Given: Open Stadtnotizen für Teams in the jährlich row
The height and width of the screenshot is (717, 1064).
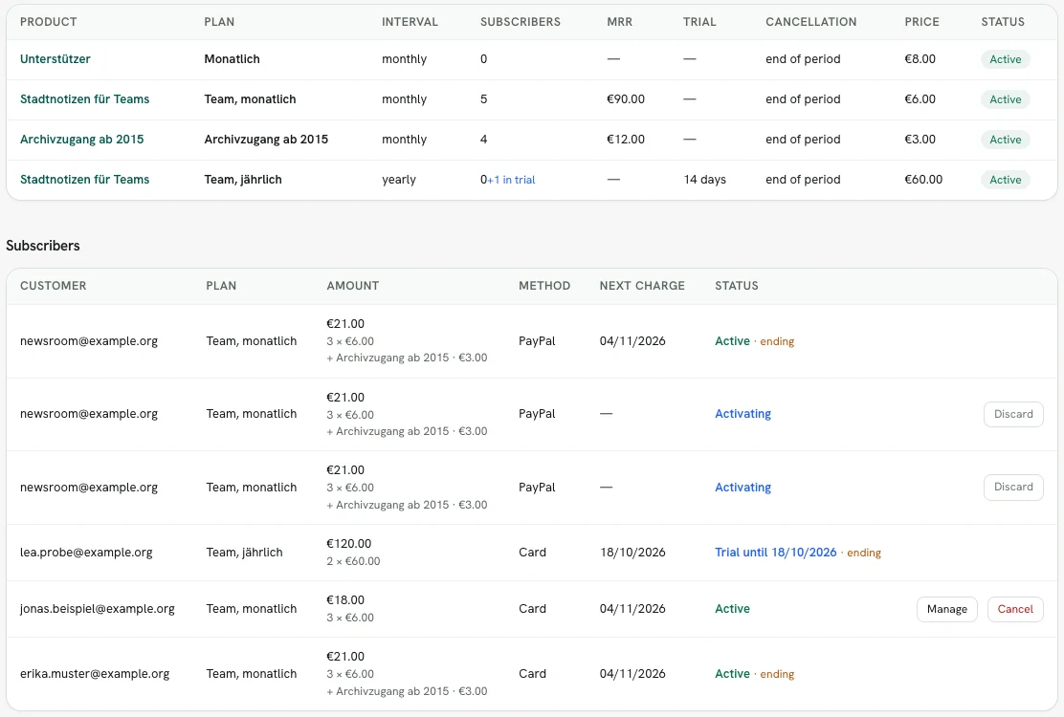Looking at the screenshot, I should coord(85,179).
